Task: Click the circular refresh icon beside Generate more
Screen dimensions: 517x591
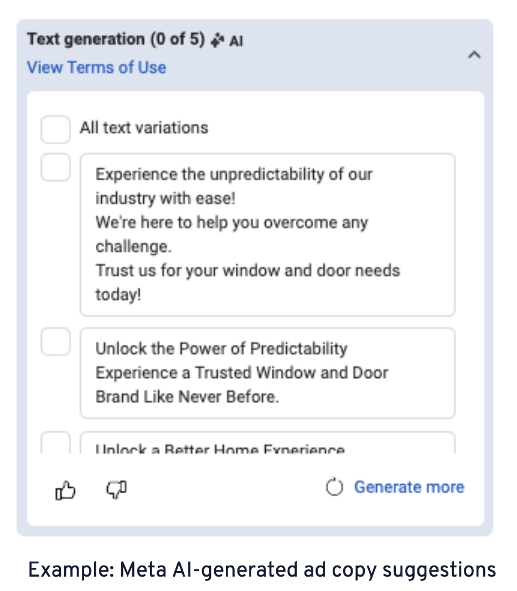Action: 334,488
